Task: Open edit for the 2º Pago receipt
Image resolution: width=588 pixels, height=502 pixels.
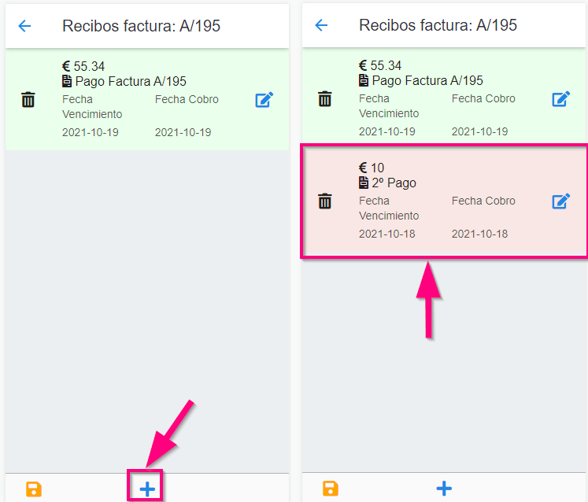Action: (x=560, y=201)
